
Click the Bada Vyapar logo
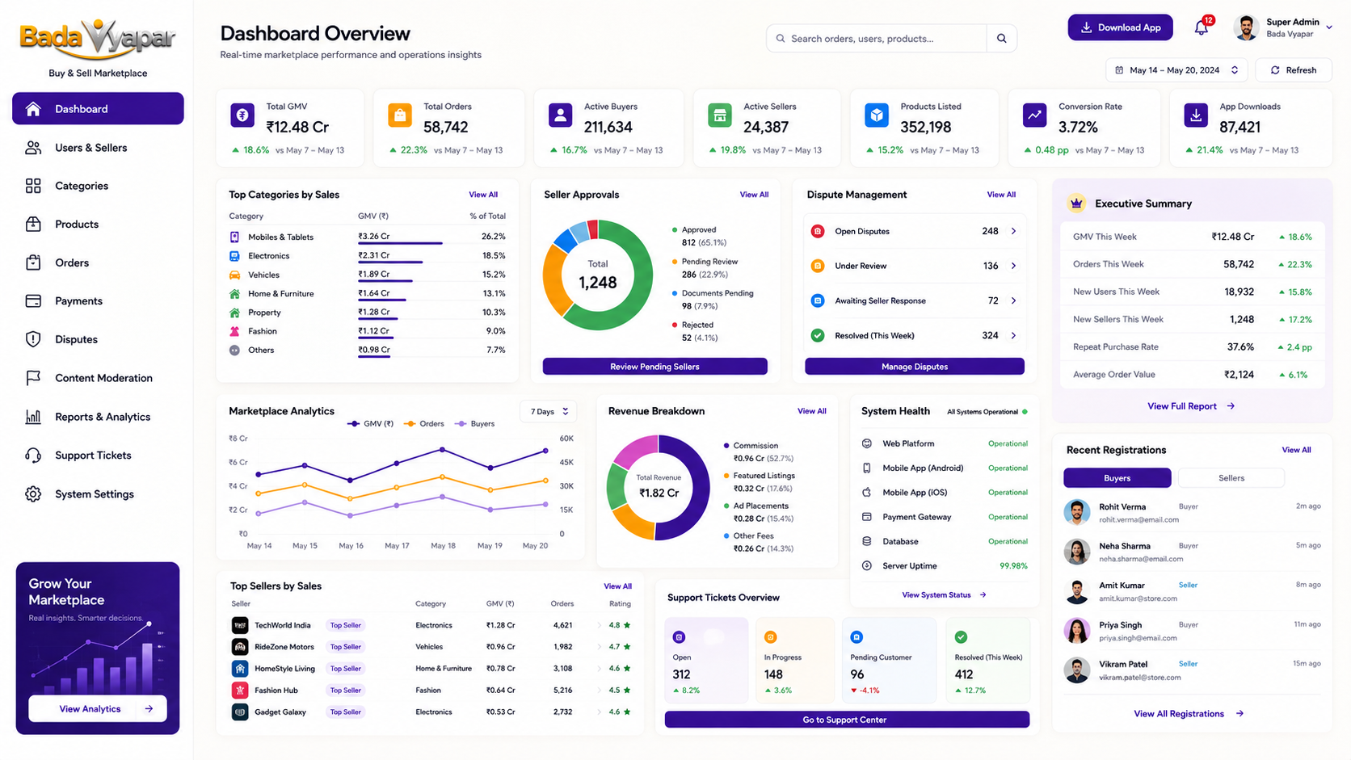coord(98,39)
